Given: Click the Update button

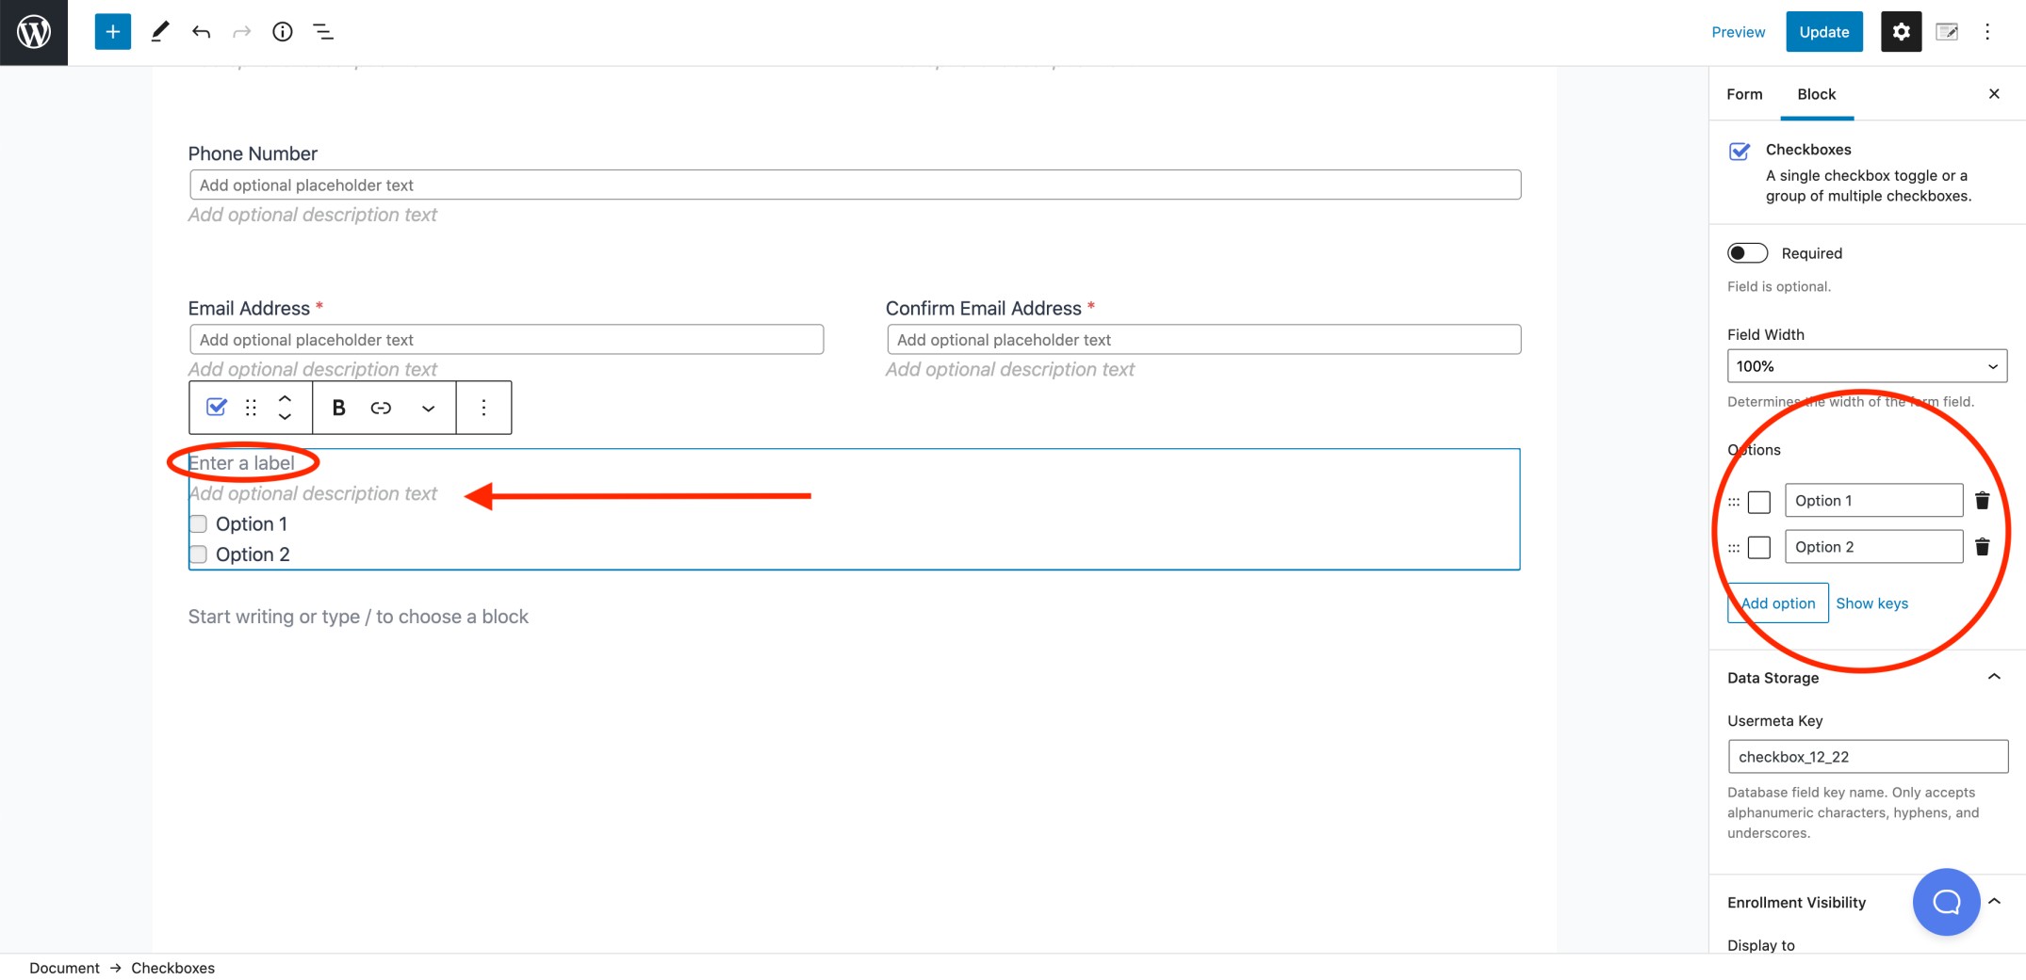Looking at the screenshot, I should click(1823, 32).
